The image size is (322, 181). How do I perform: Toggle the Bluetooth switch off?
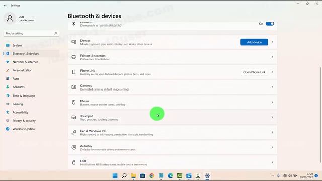coord(270,24)
